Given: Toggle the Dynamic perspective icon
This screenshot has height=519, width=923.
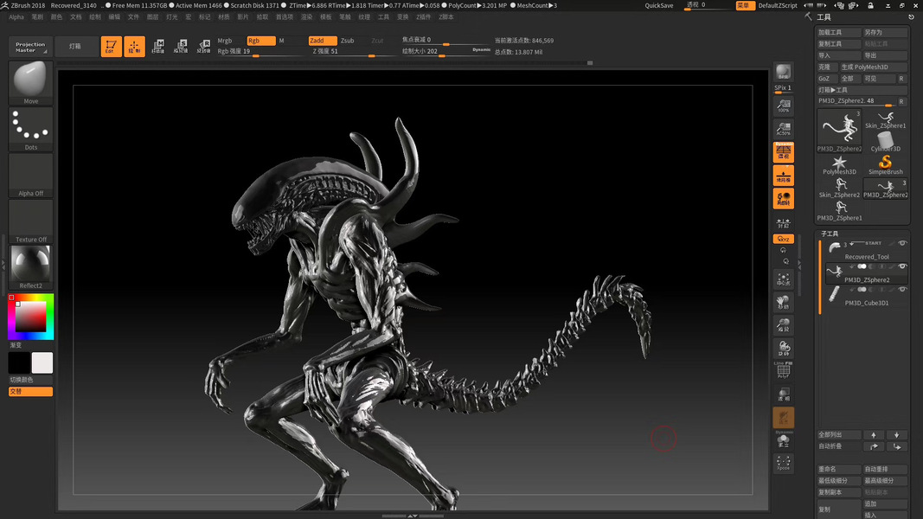Looking at the screenshot, I should pyautogui.click(x=783, y=152).
